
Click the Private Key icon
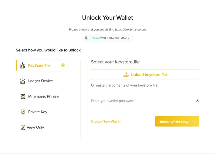pos(23,112)
